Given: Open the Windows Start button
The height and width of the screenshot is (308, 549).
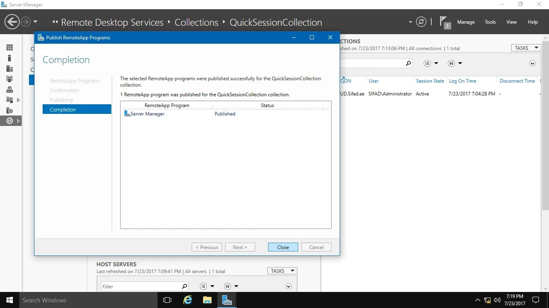Looking at the screenshot, I should point(10,300).
